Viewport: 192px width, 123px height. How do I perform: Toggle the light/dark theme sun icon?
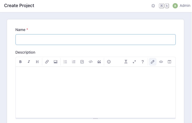(x=153, y=6)
